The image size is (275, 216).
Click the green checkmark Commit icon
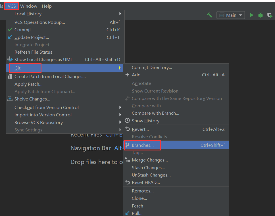pos(10,30)
